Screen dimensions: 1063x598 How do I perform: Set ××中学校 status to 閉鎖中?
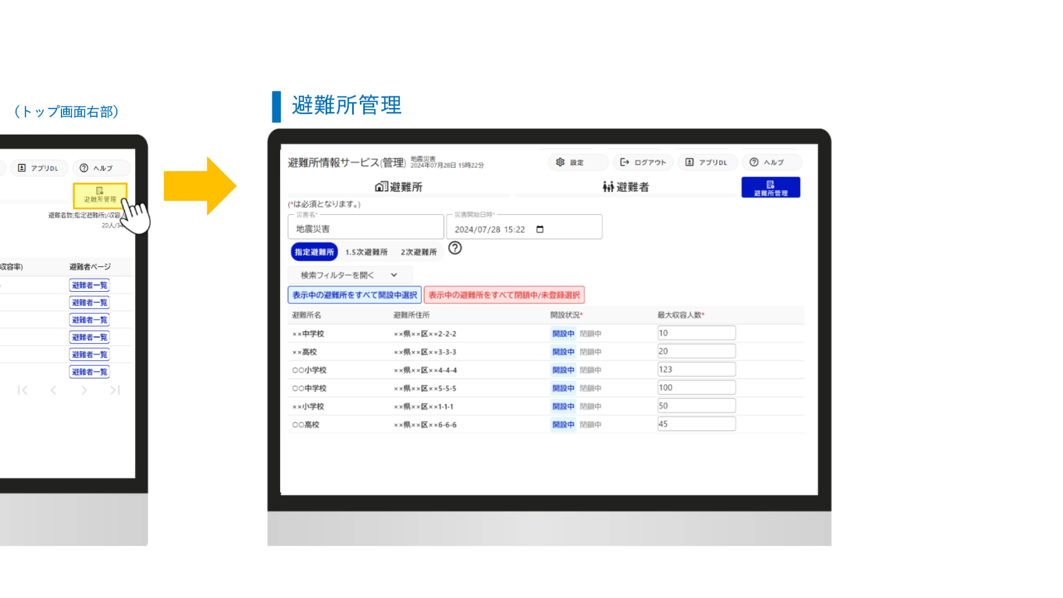tap(590, 333)
